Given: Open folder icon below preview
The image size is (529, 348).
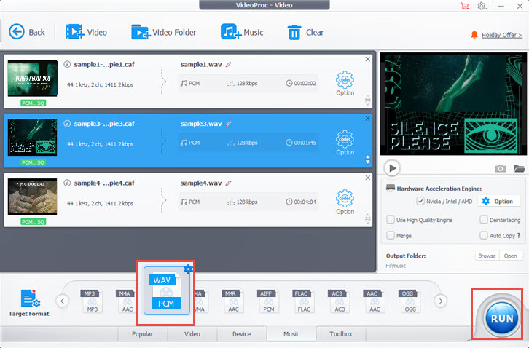Looking at the screenshot, I should (x=519, y=168).
